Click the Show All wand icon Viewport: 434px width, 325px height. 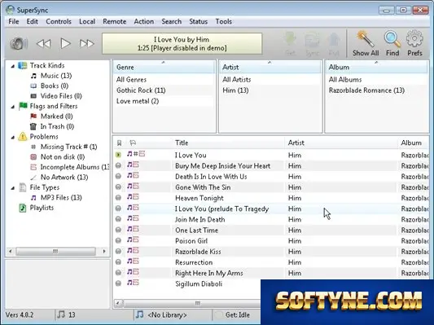pos(365,39)
